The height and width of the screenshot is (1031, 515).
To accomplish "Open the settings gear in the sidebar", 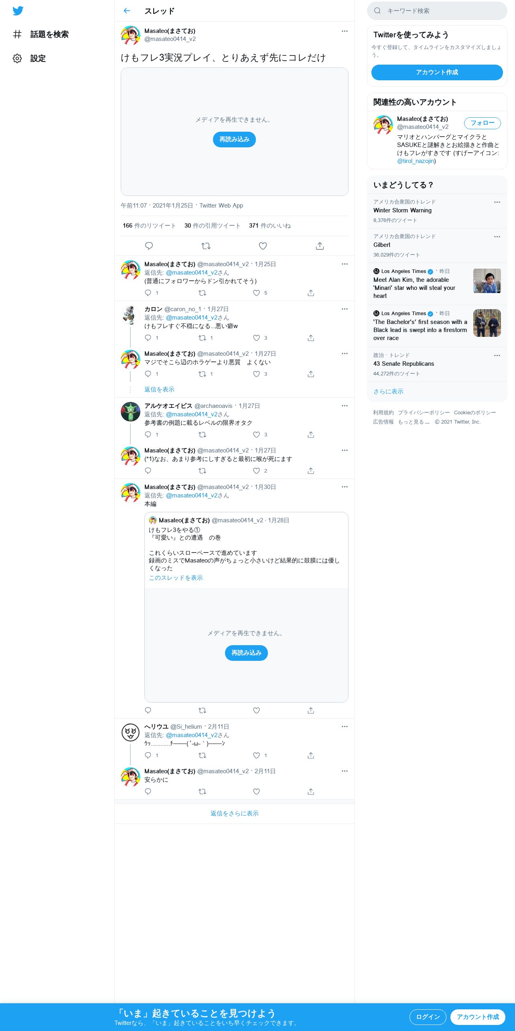I will (x=17, y=58).
